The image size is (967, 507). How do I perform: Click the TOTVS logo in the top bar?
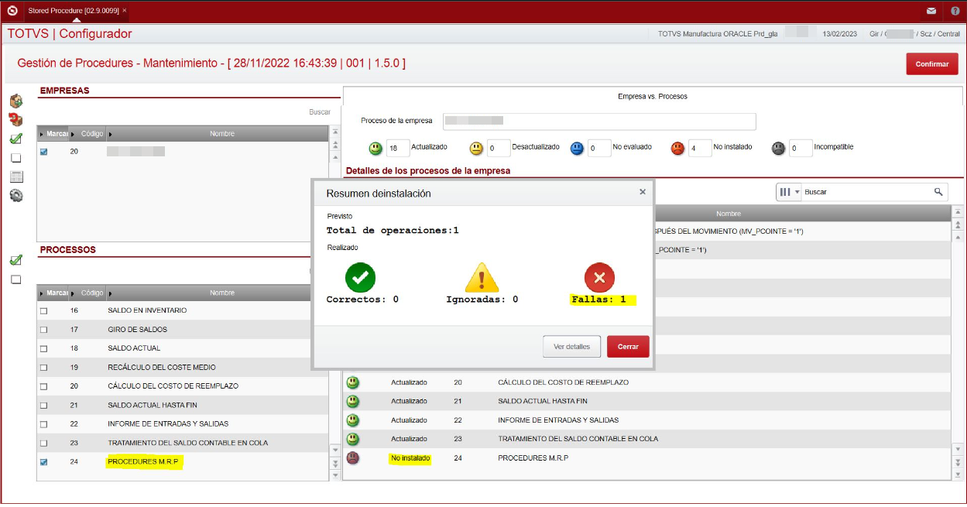tap(12, 11)
